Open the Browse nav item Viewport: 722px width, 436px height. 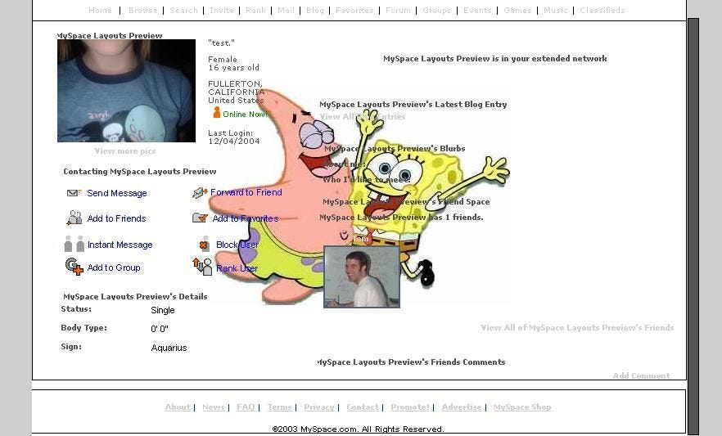pyautogui.click(x=142, y=10)
